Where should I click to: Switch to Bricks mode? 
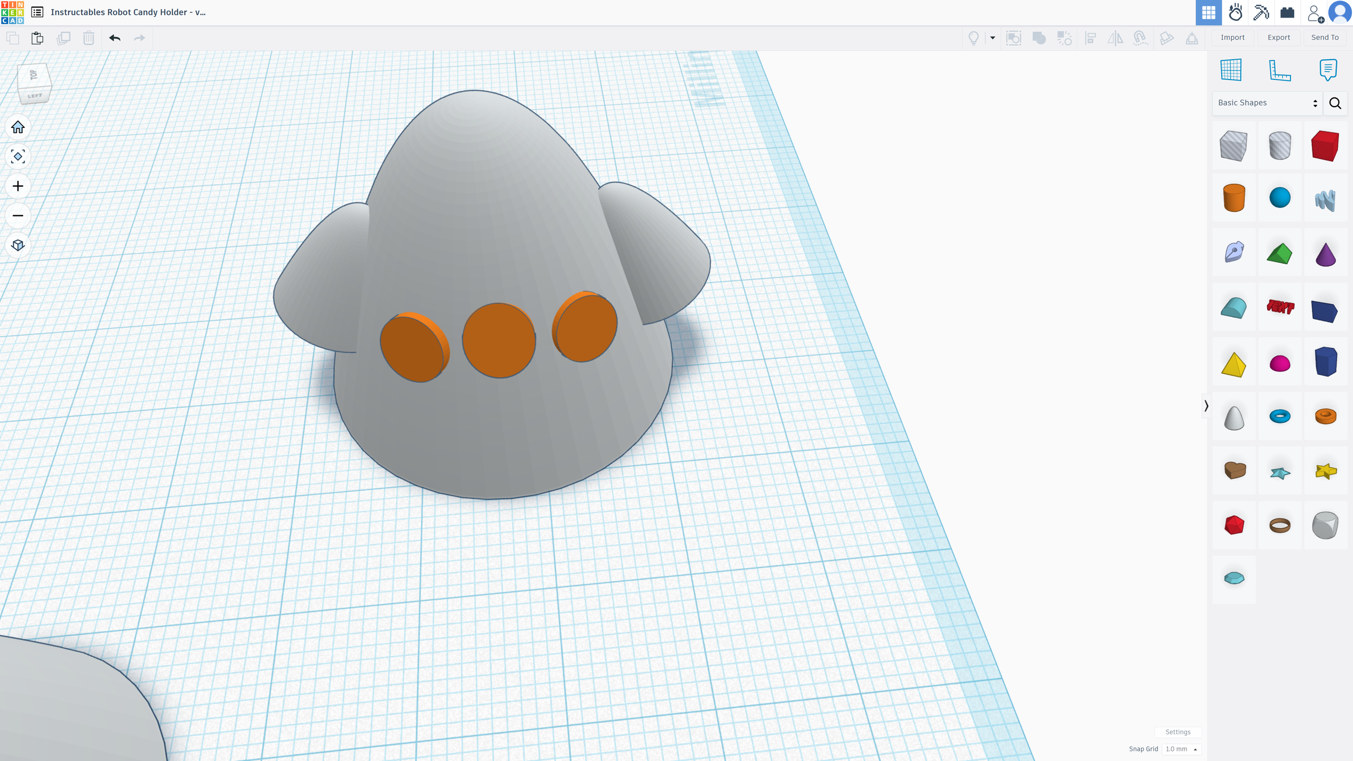(x=1288, y=12)
